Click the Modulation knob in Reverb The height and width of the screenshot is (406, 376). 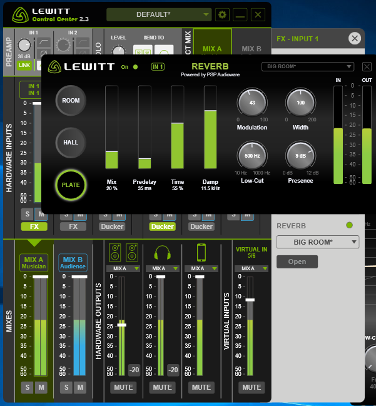click(252, 103)
